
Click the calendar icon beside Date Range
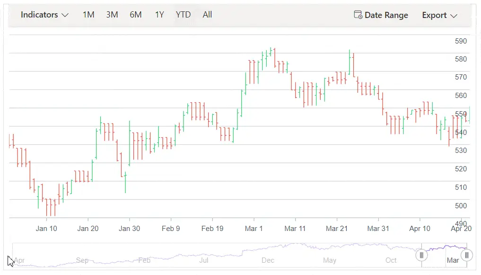click(358, 15)
